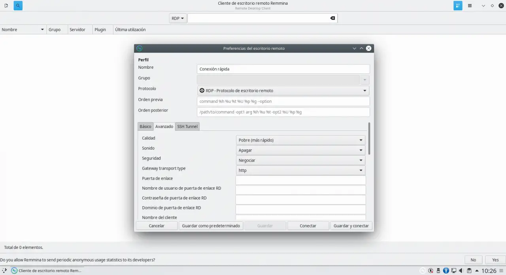Maximize the preferences dialog
The width and height of the screenshot is (506, 275).
361,48
